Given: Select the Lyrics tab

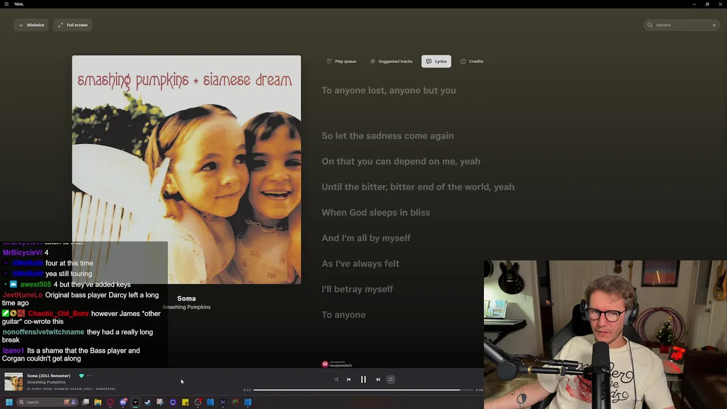Looking at the screenshot, I should point(436,61).
